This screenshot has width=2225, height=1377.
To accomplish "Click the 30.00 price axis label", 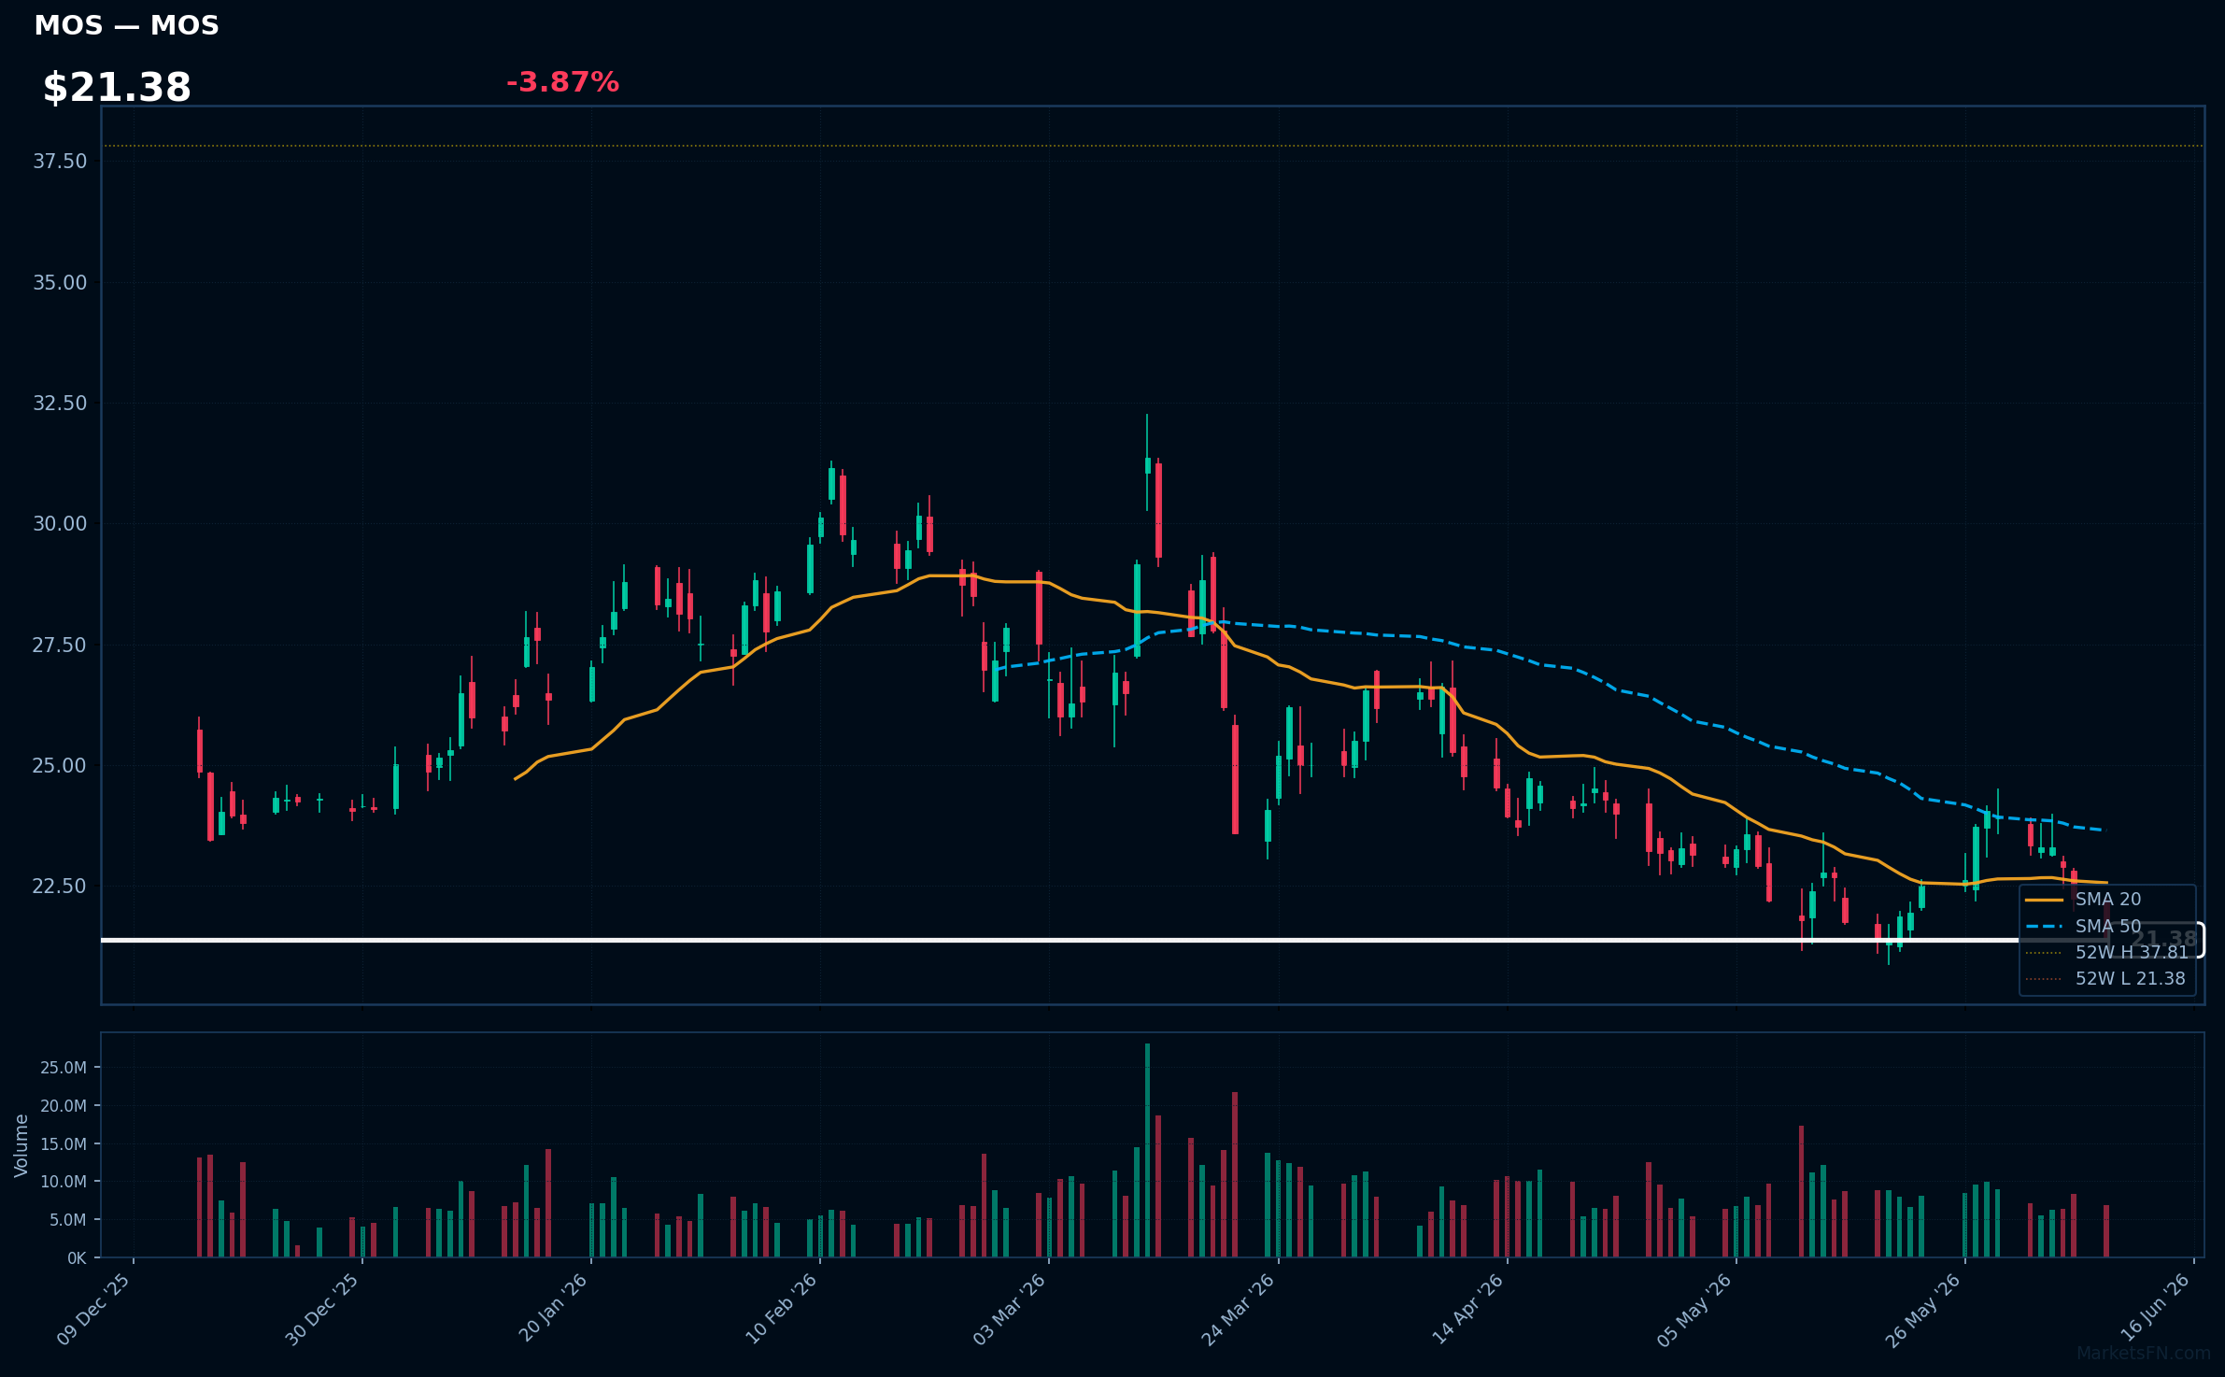I will coord(60,523).
